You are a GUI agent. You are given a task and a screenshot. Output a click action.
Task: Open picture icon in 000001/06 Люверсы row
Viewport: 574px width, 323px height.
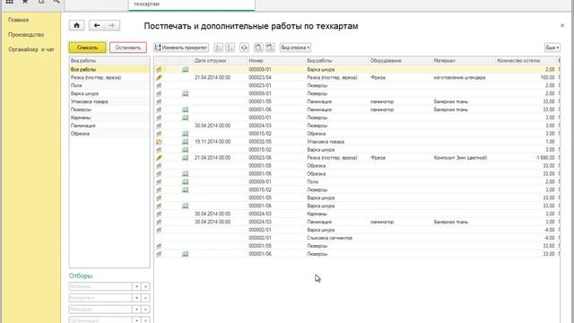point(186,254)
